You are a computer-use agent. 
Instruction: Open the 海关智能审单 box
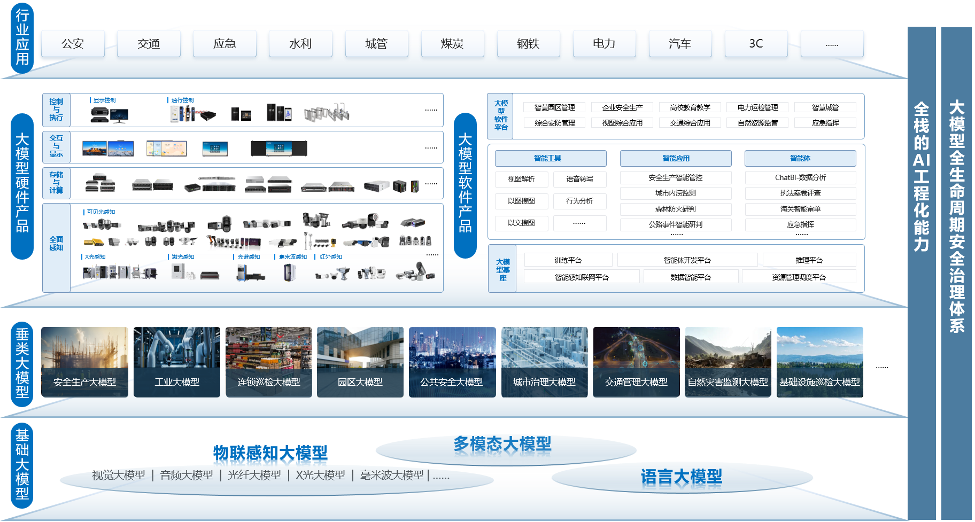point(800,209)
